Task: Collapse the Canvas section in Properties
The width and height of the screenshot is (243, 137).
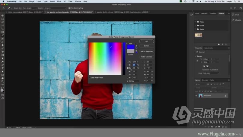Action: (x=196, y=56)
